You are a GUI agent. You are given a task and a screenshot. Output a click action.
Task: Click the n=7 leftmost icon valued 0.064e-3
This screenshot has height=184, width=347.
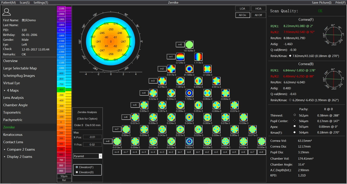(x=126, y=129)
